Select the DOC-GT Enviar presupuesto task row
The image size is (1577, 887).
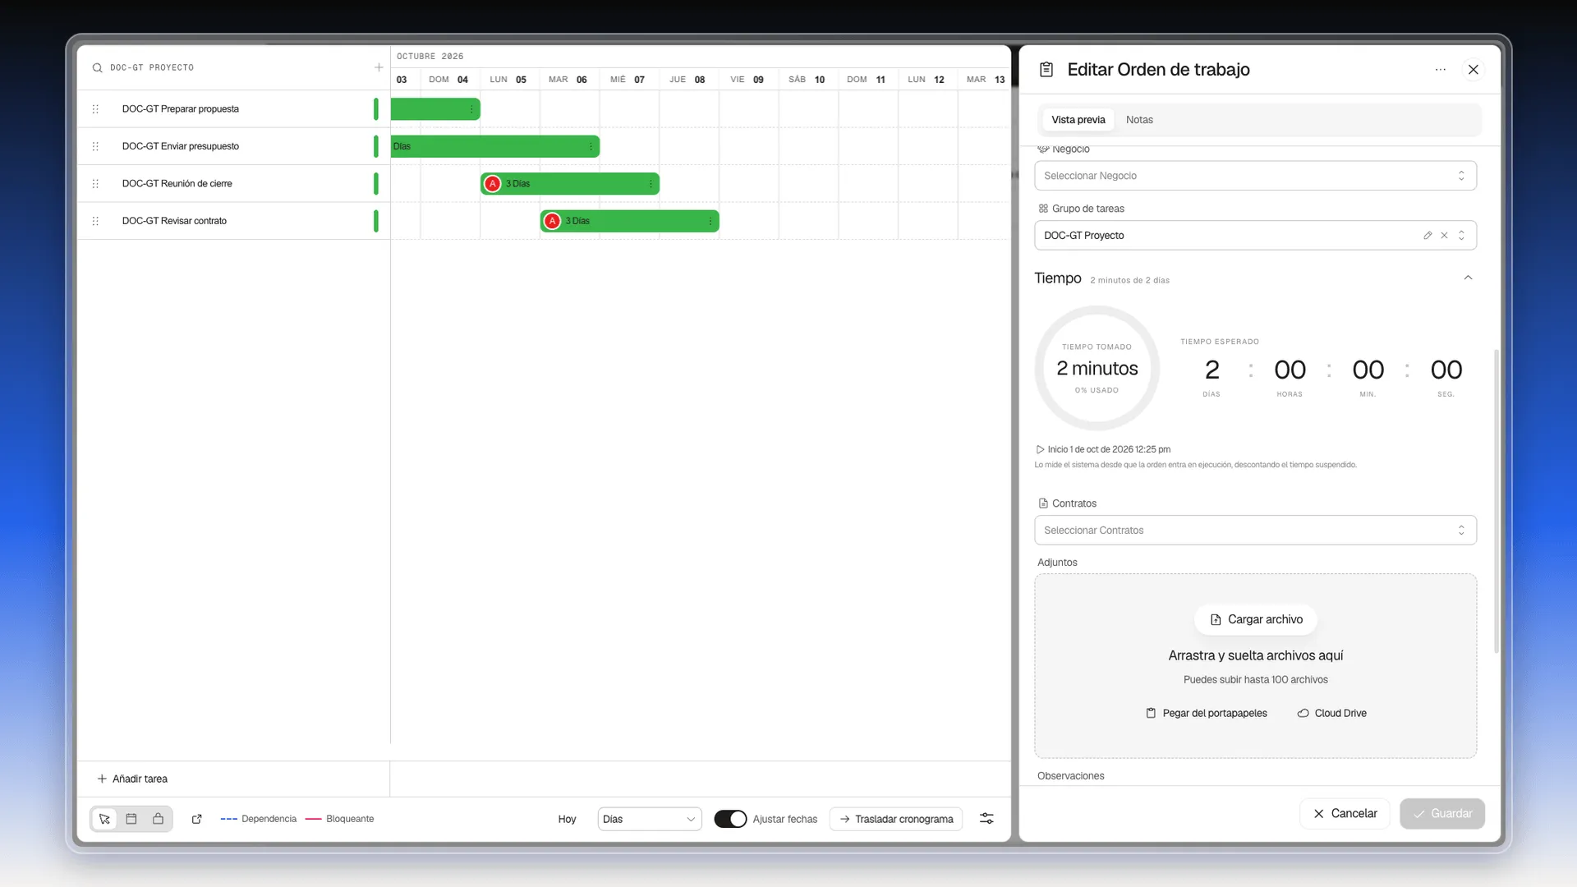coord(233,146)
